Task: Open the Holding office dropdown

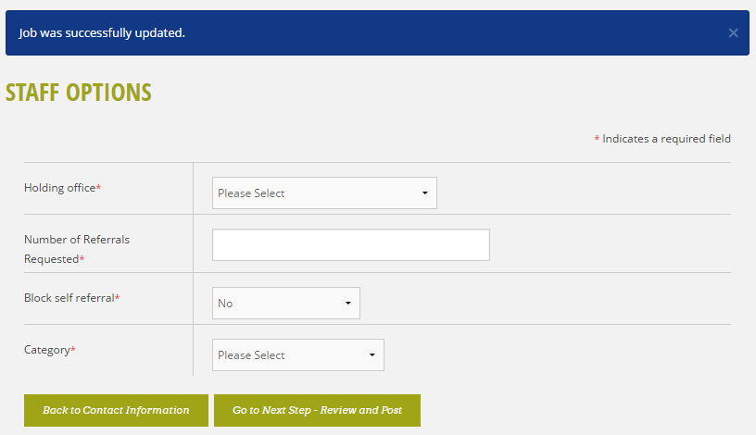Action: tap(324, 193)
